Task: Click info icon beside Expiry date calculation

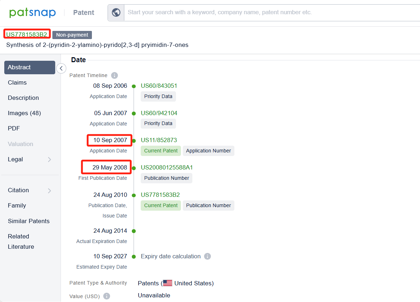Action: click(x=207, y=256)
